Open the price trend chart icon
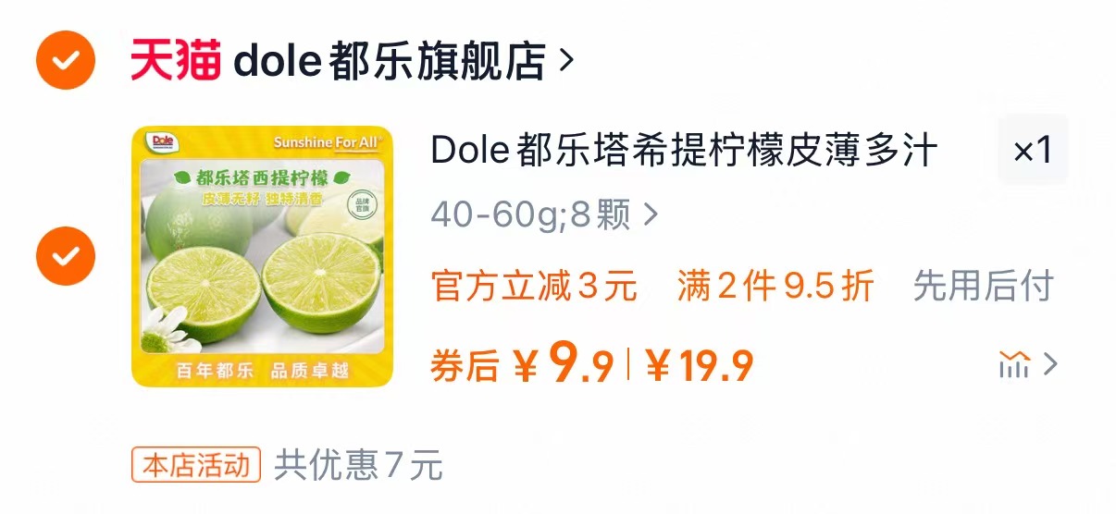The height and width of the screenshot is (514, 1116). click(1014, 365)
